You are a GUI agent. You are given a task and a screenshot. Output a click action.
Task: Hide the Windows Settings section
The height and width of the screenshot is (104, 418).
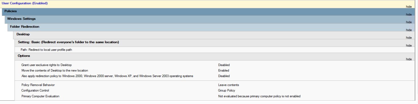coord(409,22)
